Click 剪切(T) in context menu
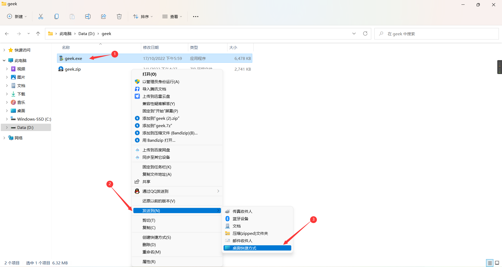This screenshot has height=267, width=502. click(177, 220)
